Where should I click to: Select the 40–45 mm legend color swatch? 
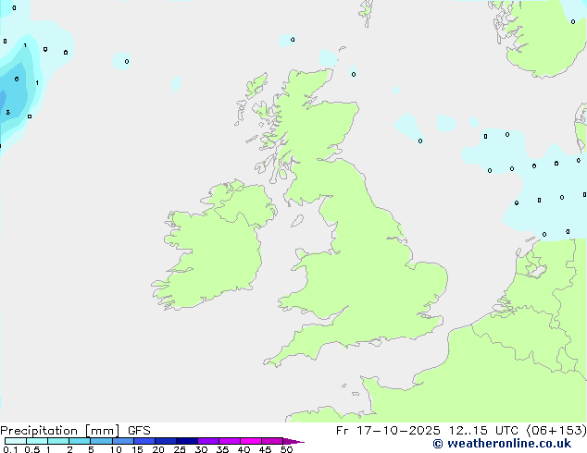251,441
